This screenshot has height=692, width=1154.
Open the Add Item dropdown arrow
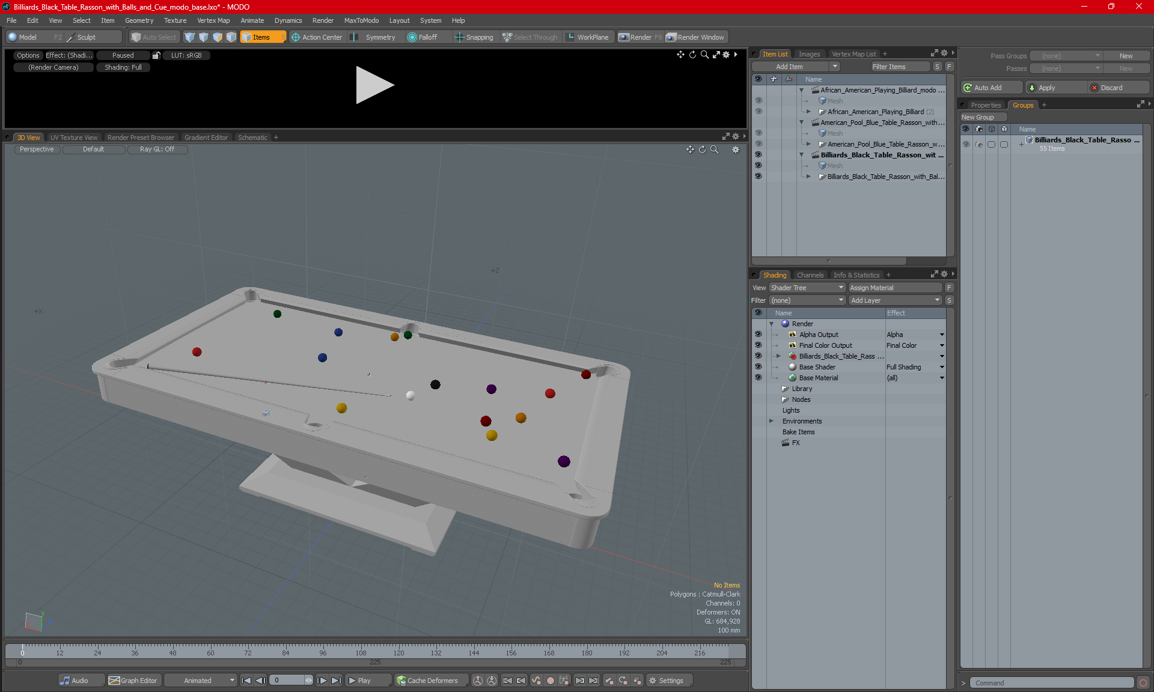(x=835, y=67)
